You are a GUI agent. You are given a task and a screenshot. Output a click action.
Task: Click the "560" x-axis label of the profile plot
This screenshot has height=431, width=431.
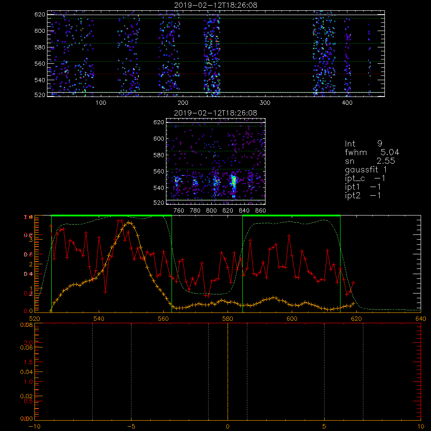[163, 319]
